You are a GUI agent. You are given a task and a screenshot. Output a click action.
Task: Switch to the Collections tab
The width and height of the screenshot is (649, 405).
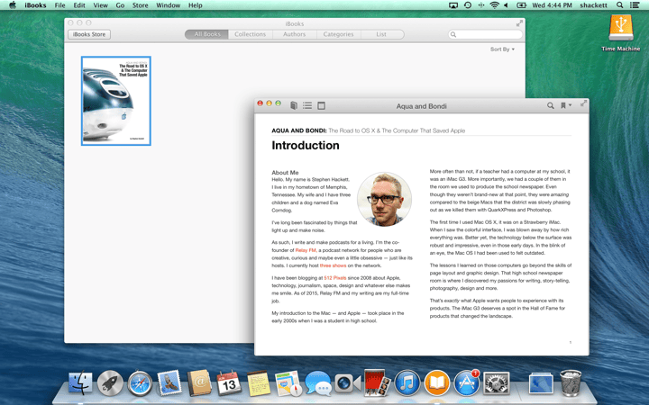pos(251,34)
